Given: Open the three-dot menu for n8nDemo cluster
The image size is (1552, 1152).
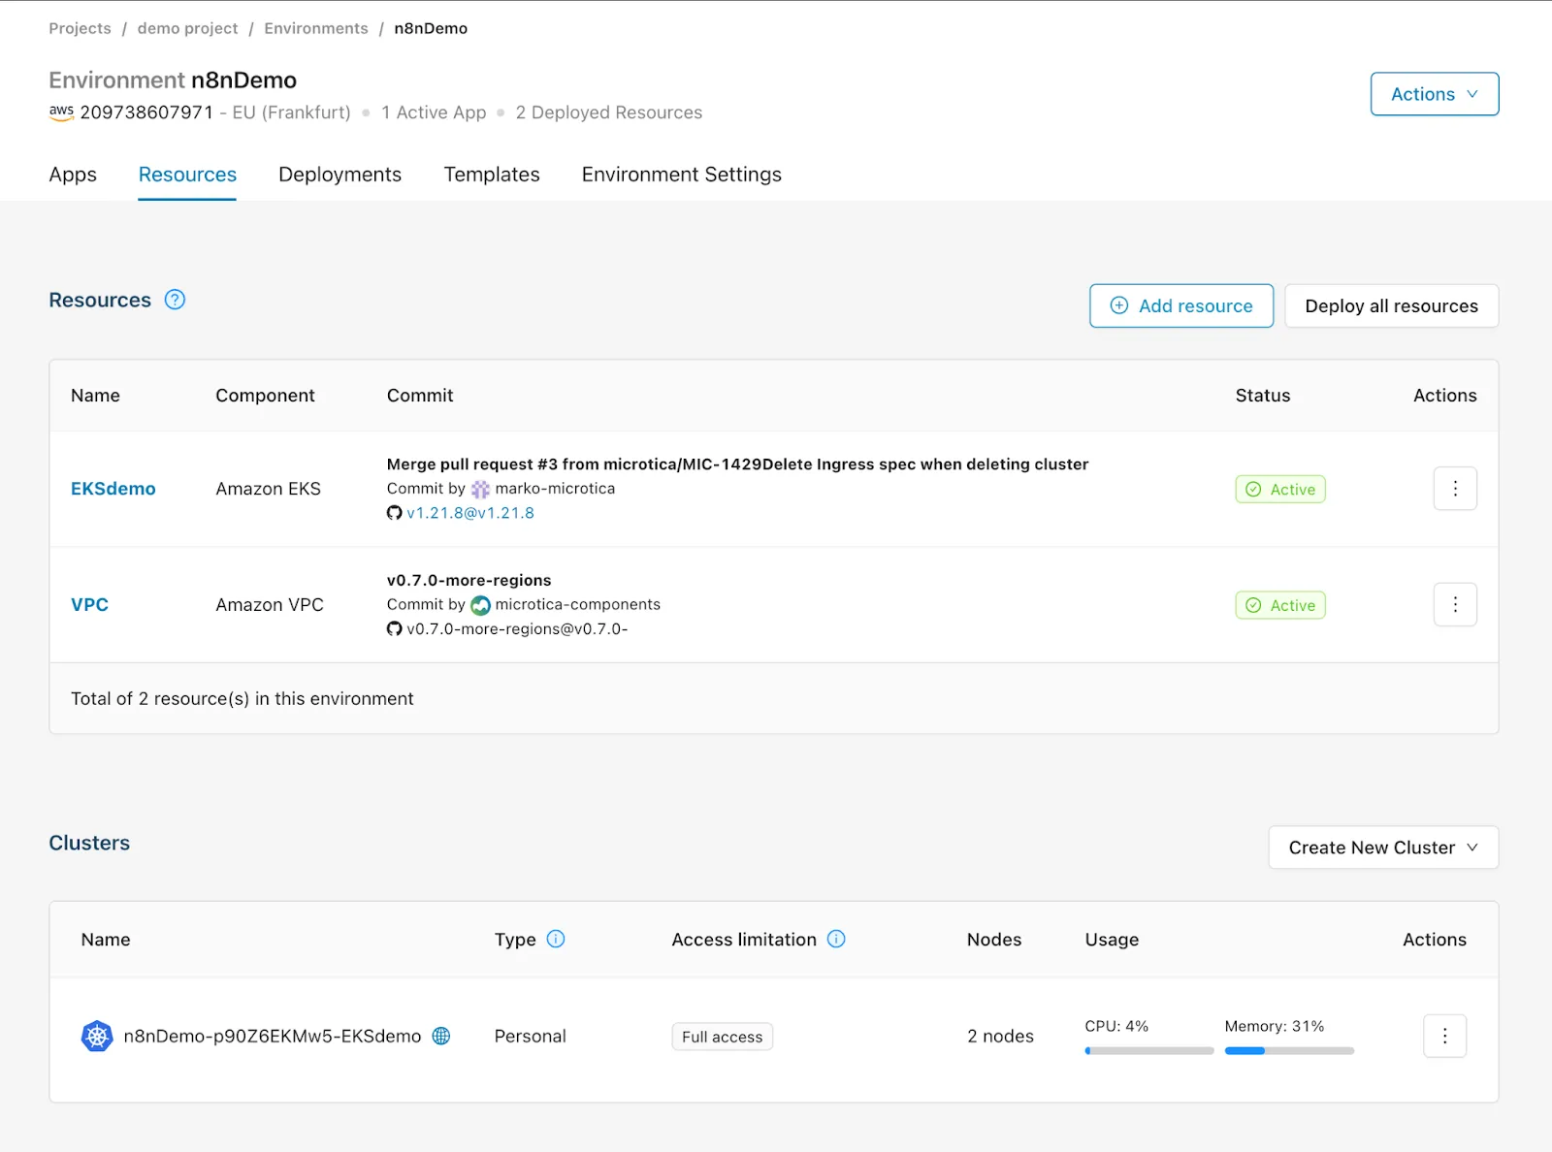Looking at the screenshot, I should pos(1444,1036).
